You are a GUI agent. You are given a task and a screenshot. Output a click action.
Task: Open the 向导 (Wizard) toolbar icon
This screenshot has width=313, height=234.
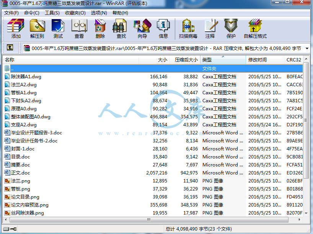point(142,26)
